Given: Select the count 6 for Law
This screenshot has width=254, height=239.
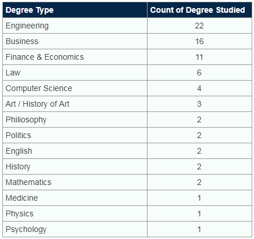Looking at the screenshot, I should click(x=200, y=73).
